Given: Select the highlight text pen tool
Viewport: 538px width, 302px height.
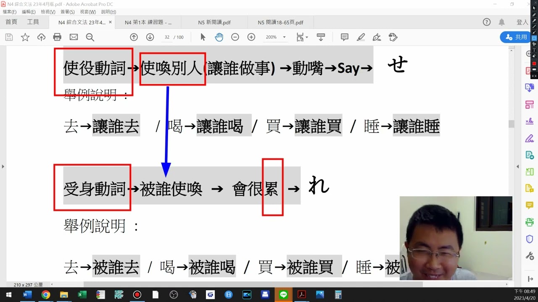Looking at the screenshot, I should [x=361, y=37].
